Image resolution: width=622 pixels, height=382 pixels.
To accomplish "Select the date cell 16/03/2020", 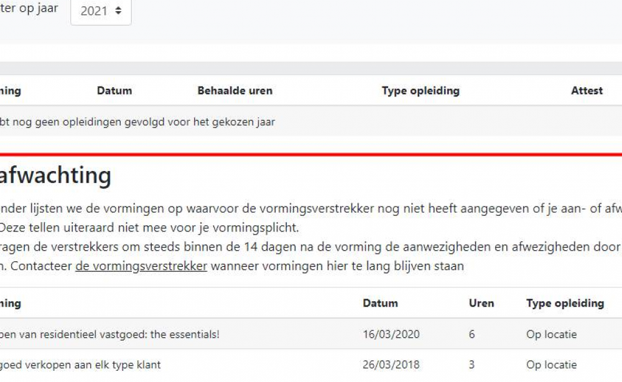I will (x=391, y=334).
